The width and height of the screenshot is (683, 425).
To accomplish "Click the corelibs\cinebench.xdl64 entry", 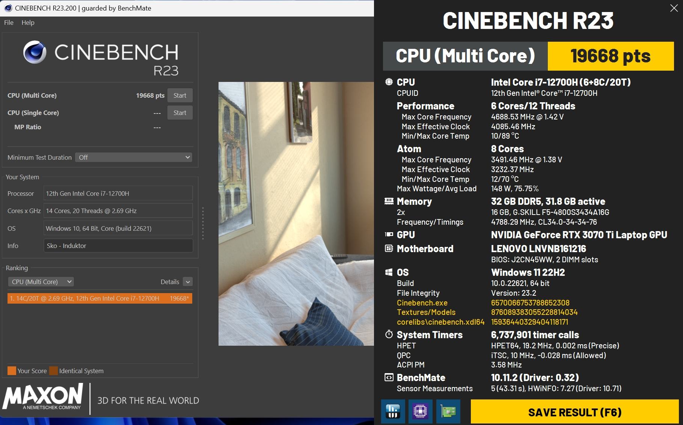I will pyautogui.click(x=440, y=322).
